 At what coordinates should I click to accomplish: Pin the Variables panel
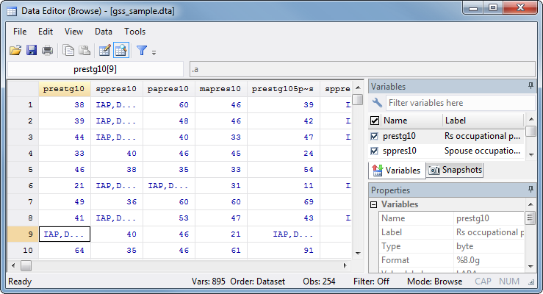click(530, 86)
